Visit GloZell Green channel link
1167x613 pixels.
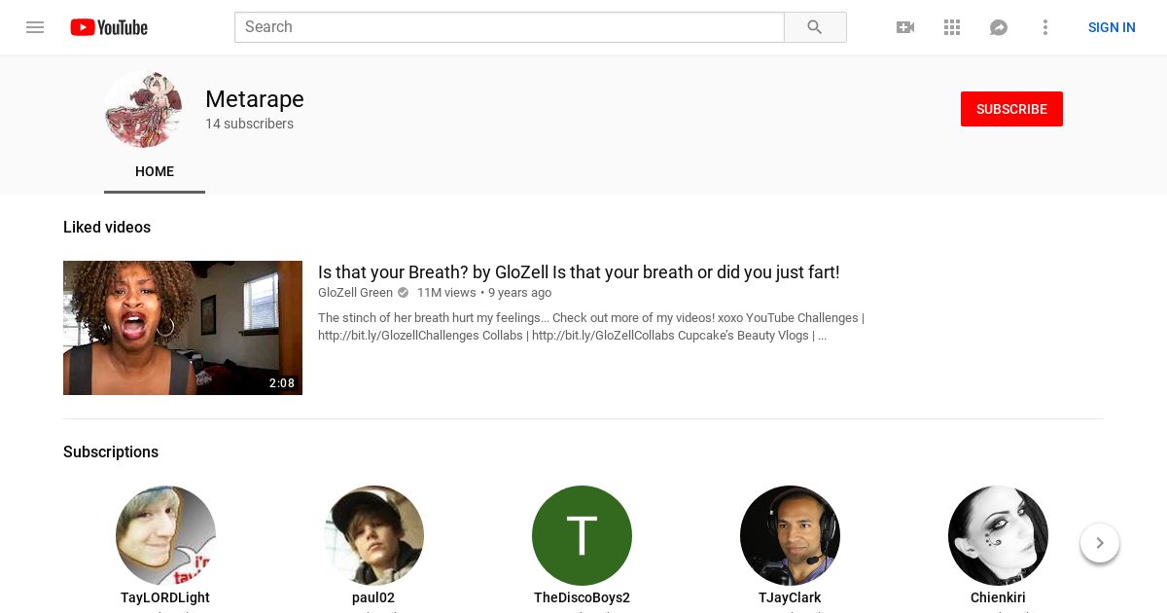click(355, 293)
